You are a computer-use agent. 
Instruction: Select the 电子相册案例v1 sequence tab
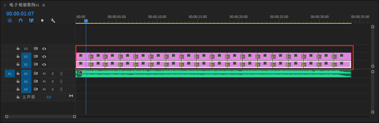24,5
